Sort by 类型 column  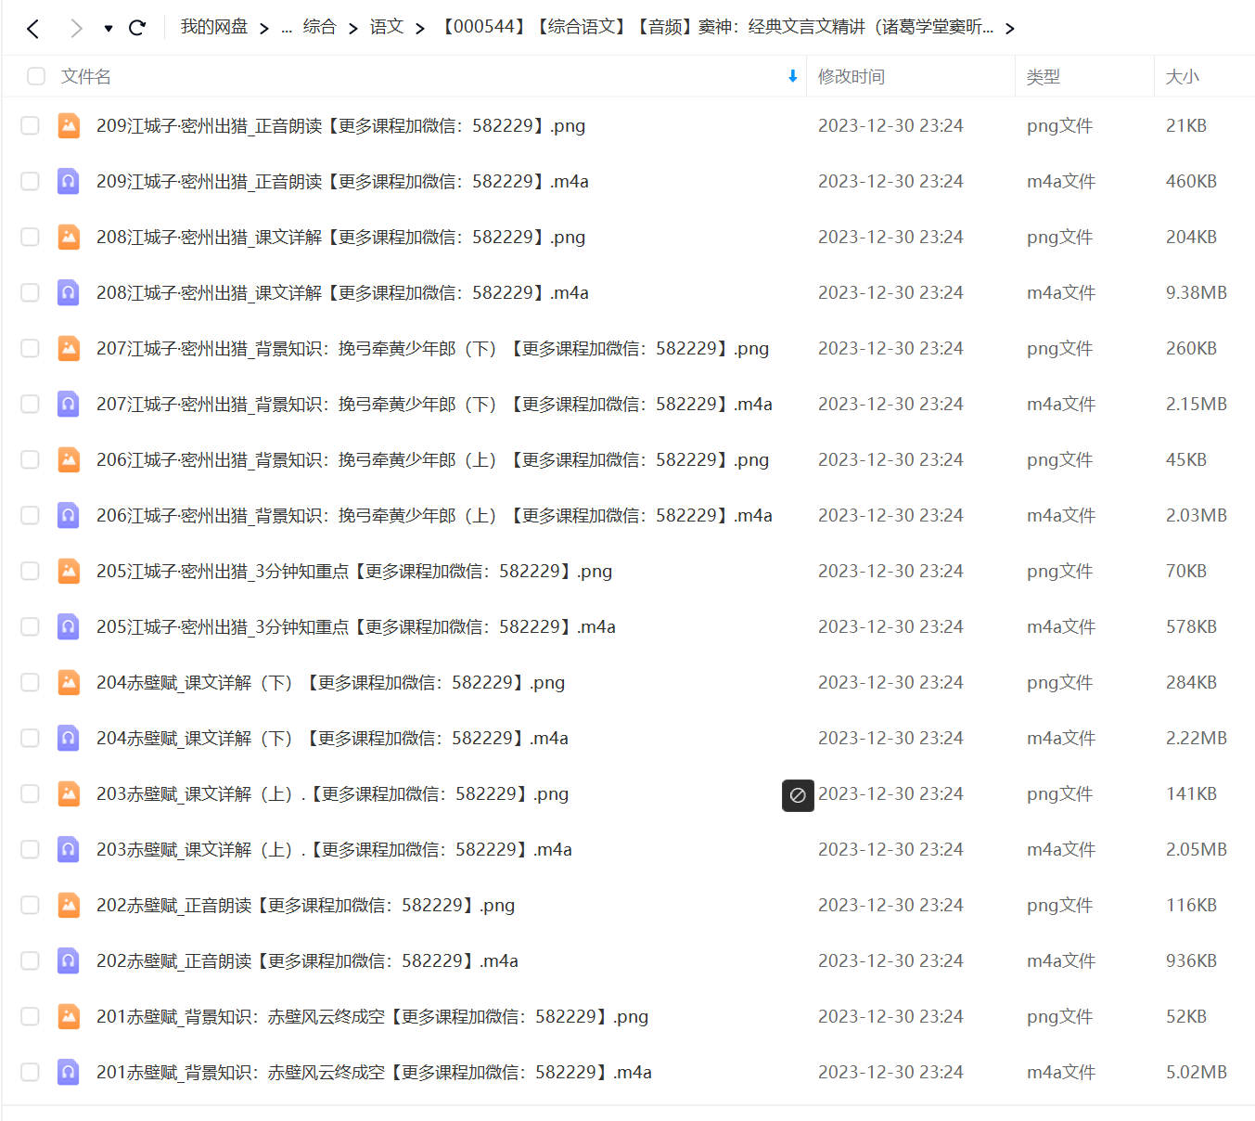pyautogui.click(x=1044, y=77)
